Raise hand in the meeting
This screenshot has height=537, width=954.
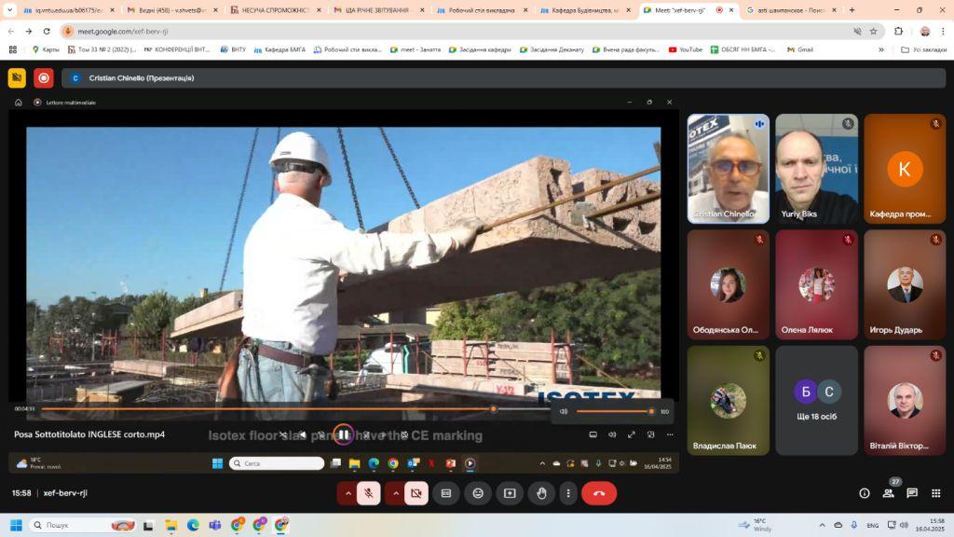click(x=541, y=493)
